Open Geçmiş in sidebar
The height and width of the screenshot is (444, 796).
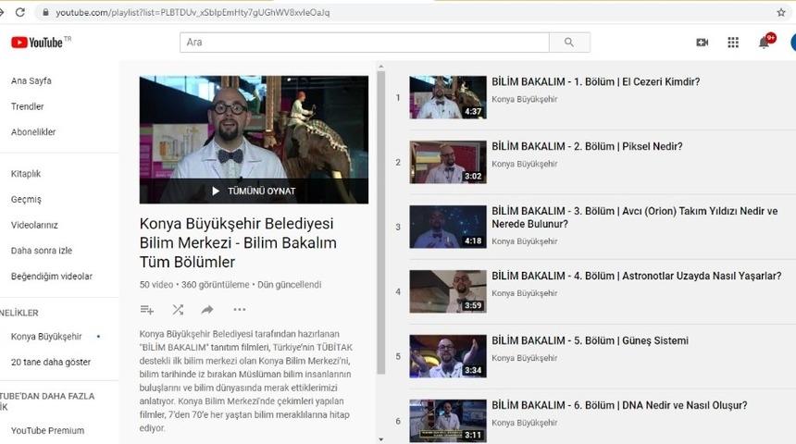click(26, 200)
